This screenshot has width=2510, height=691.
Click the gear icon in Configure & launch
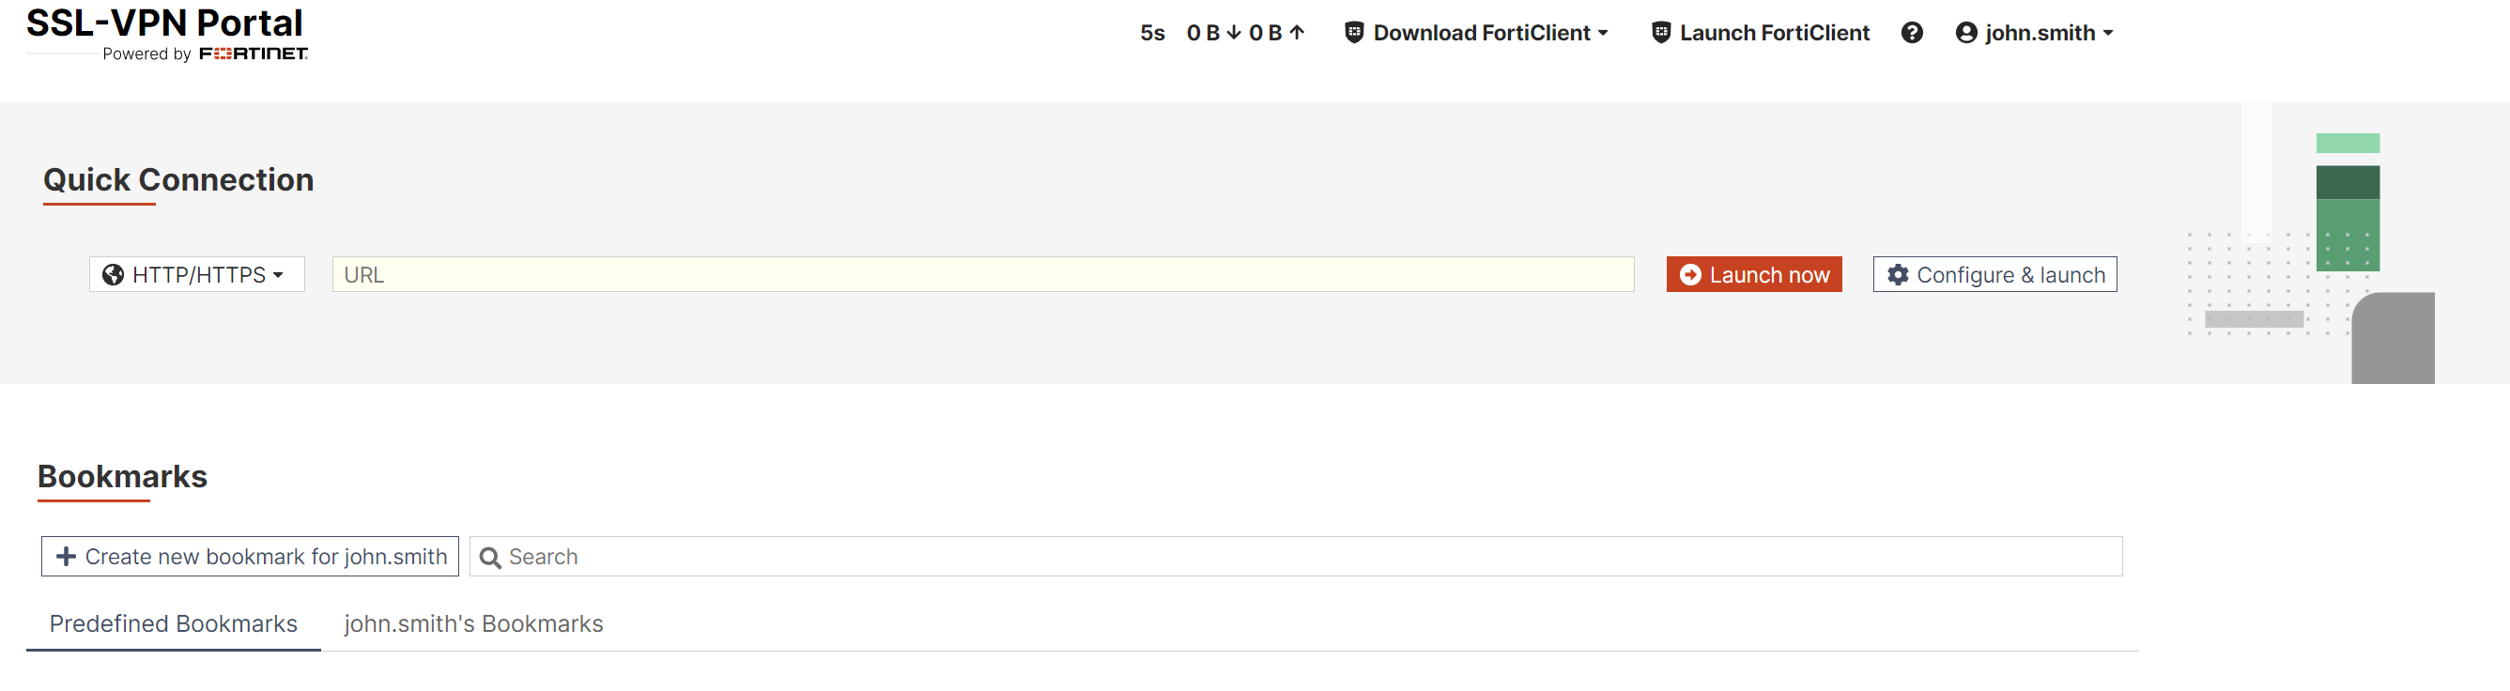point(1897,275)
